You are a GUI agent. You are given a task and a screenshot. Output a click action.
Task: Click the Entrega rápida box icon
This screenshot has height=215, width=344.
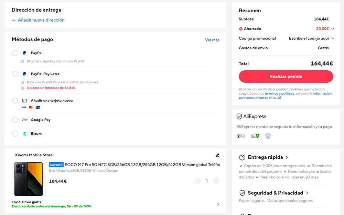[242, 157]
